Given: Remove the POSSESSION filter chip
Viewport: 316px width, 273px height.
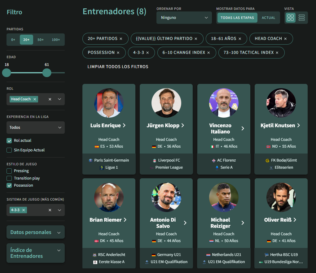Looking at the screenshot, I should pyautogui.click(x=118, y=53).
